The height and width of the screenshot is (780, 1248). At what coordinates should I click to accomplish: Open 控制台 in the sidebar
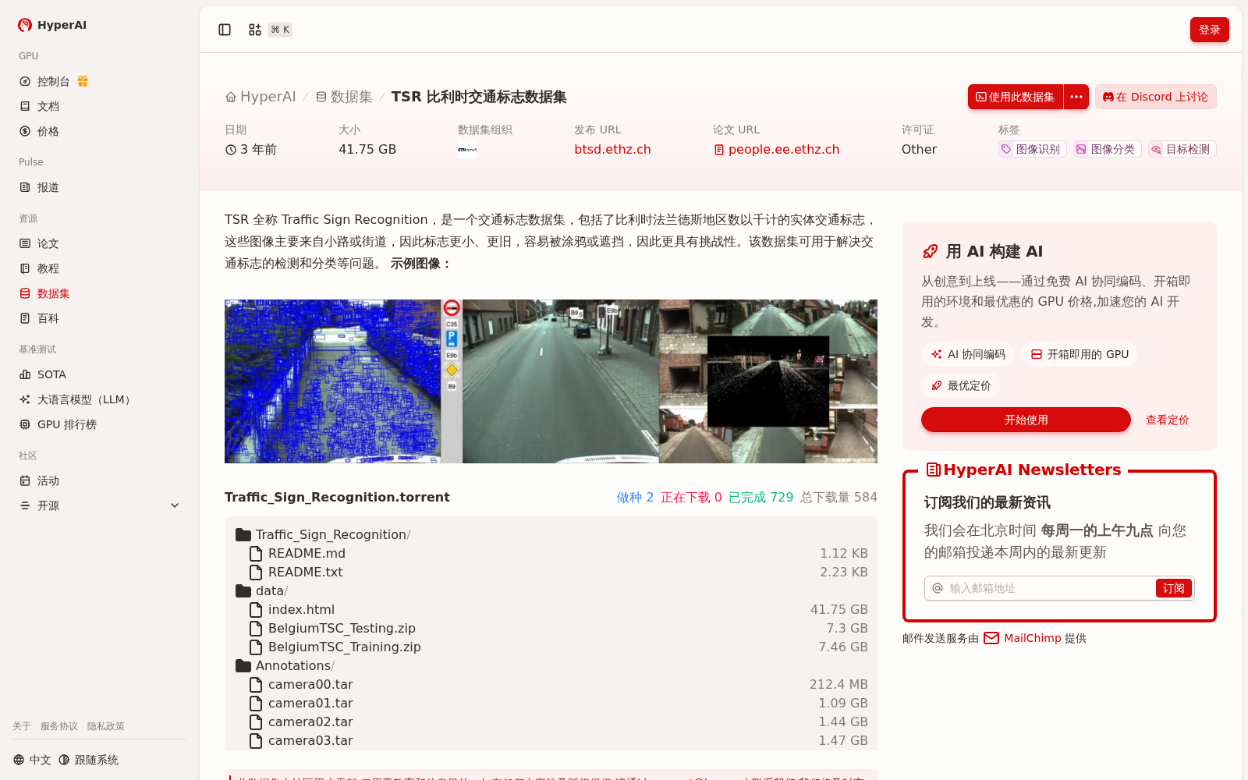[x=53, y=81]
